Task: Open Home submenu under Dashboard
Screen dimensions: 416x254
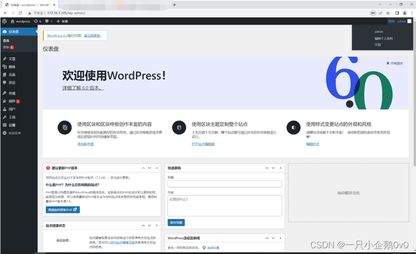Action: pos(6,40)
